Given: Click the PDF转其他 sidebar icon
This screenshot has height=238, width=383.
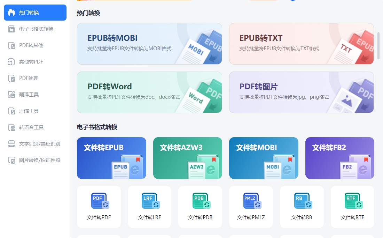Looking at the screenshot, I should pyautogui.click(x=11, y=45).
